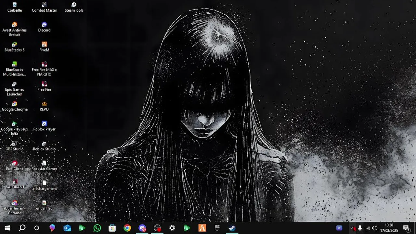Image resolution: width=416 pixels, height=234 pixels.
Task: Open Settings gear in the taskbar
Action: click(x=172, y=228)
